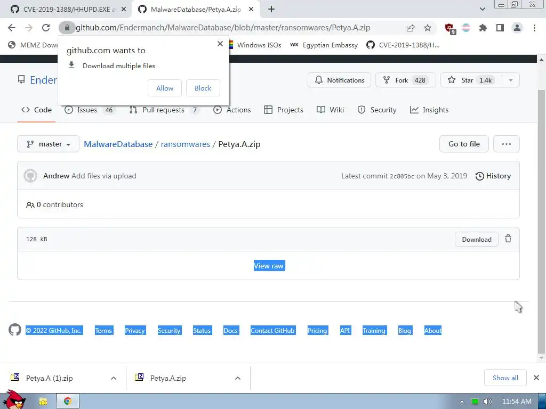Viewport: 546px width, 409px height.
Task: Open the file explorer taskbar icon
Action: (x=43, y=402)
